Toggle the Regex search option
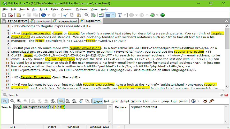230x129 pixels. 98,101
